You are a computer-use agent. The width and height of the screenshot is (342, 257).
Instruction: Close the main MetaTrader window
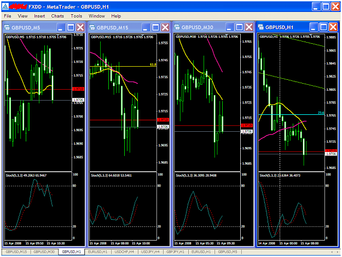[x=335, y=7]
